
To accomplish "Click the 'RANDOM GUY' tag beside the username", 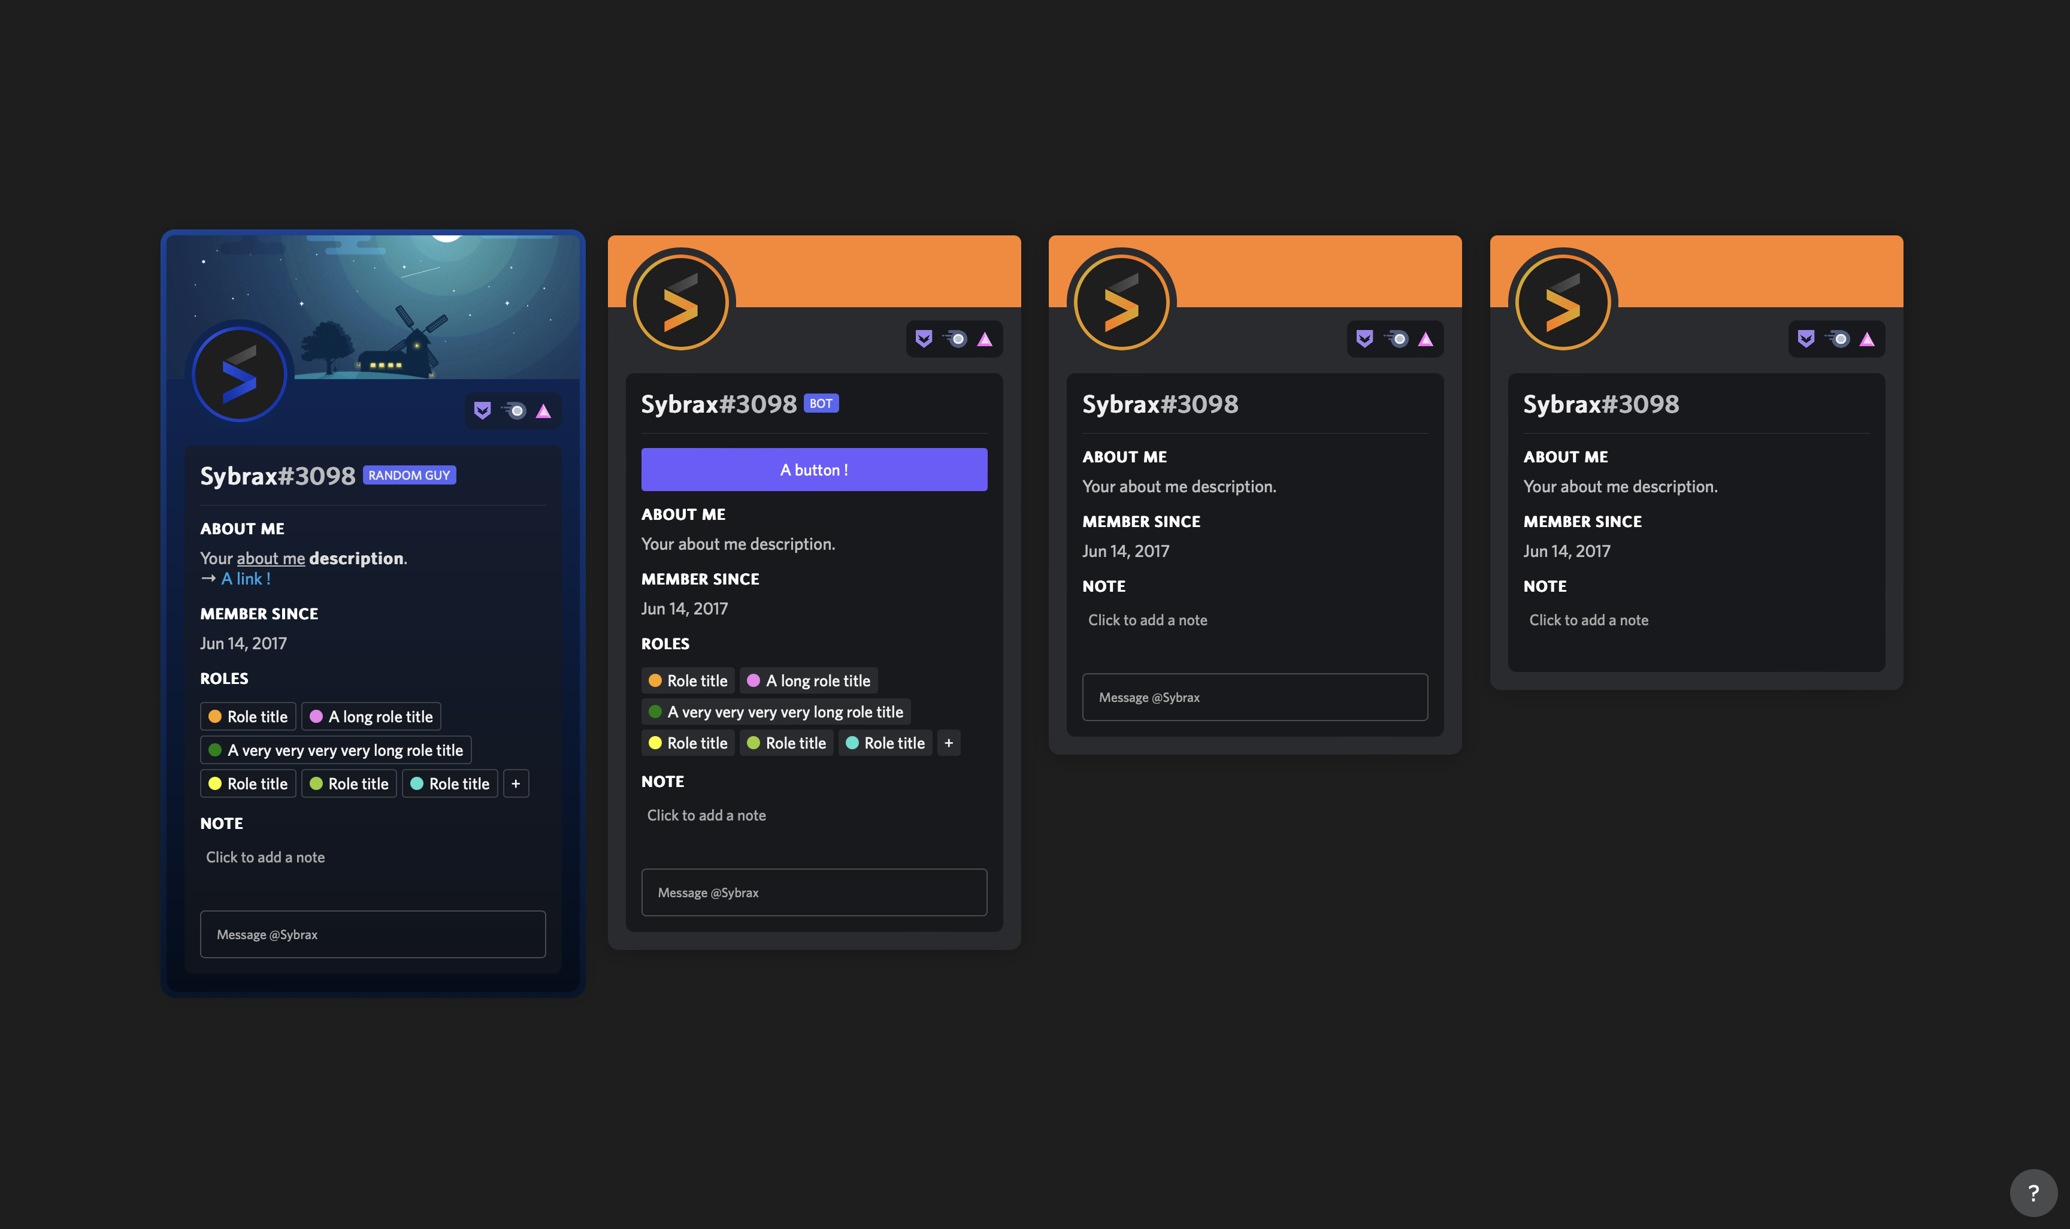I will [409, 476].
